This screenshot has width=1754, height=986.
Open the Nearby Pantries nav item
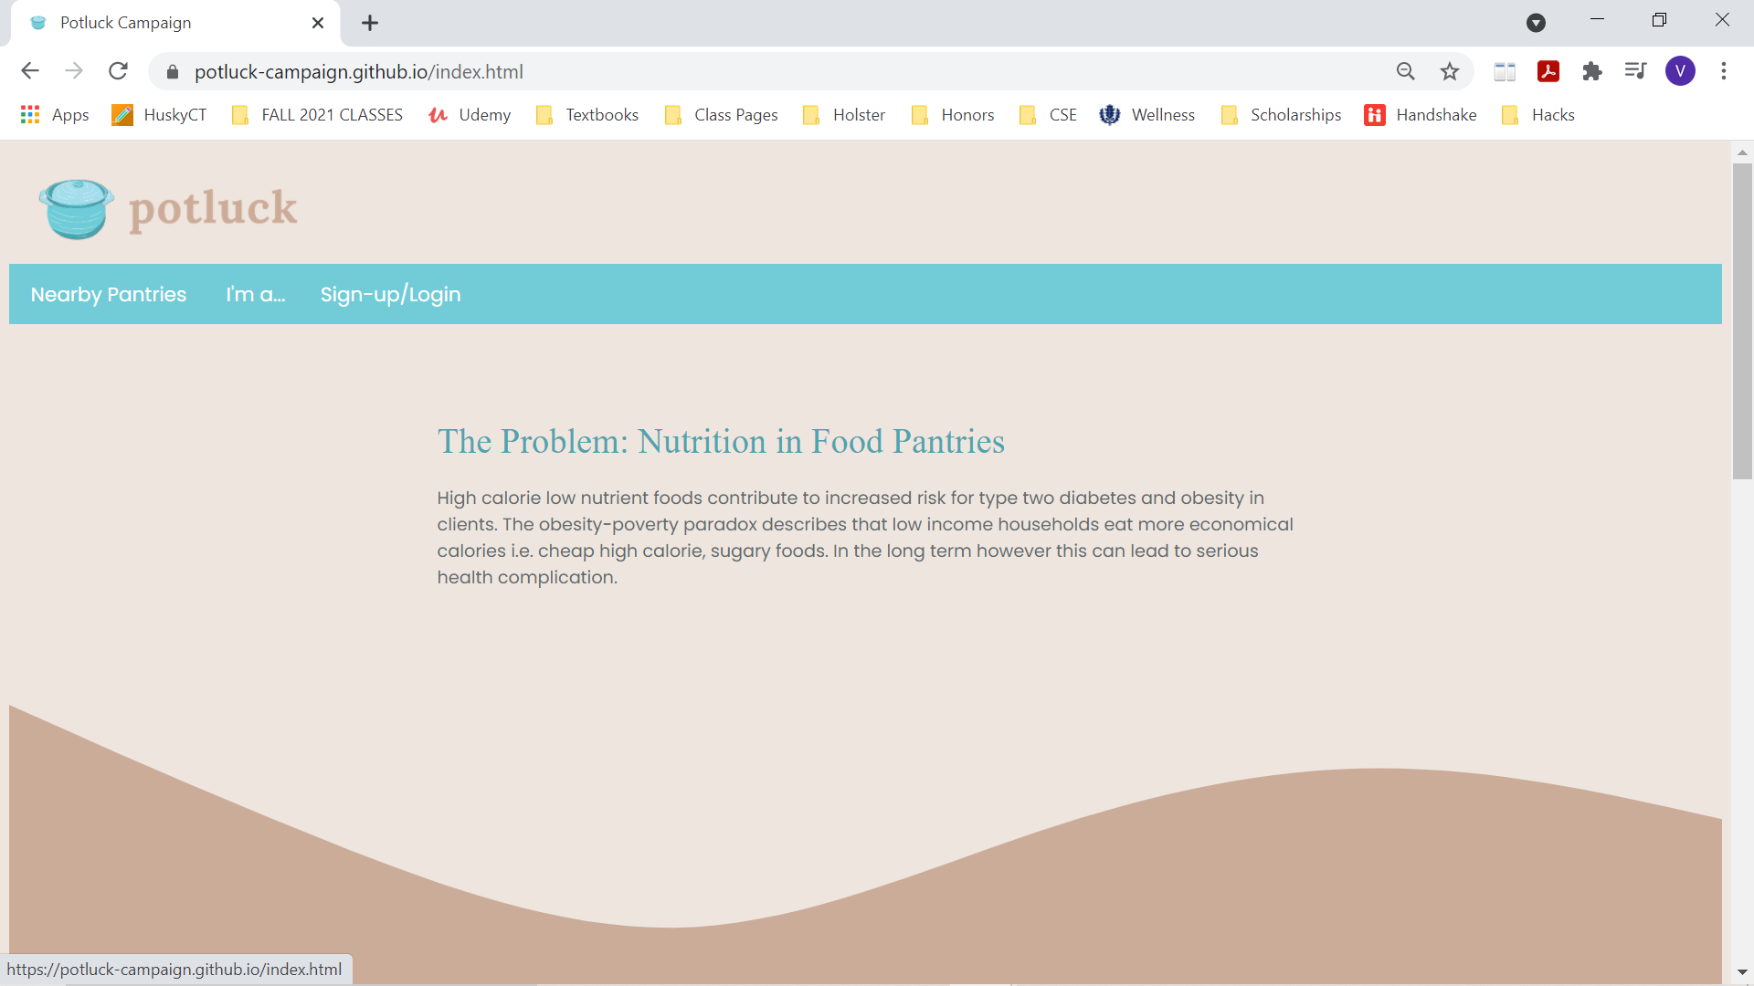[109, 294]
